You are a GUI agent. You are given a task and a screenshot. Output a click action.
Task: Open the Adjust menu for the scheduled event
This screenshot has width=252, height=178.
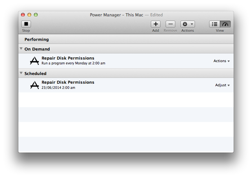pos(222,85)
